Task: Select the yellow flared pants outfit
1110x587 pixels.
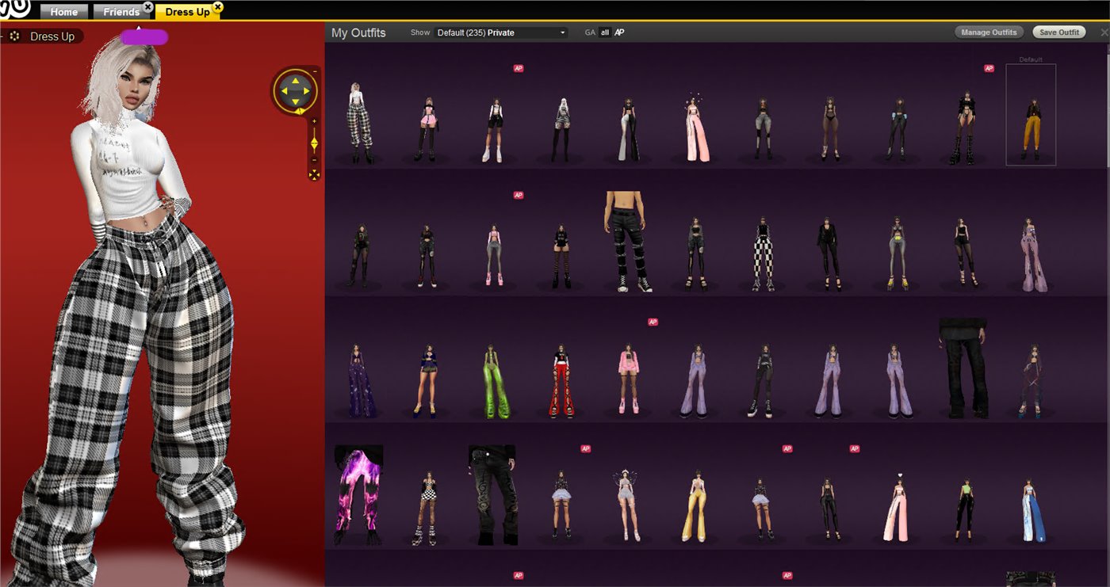Action: (698, 505)
